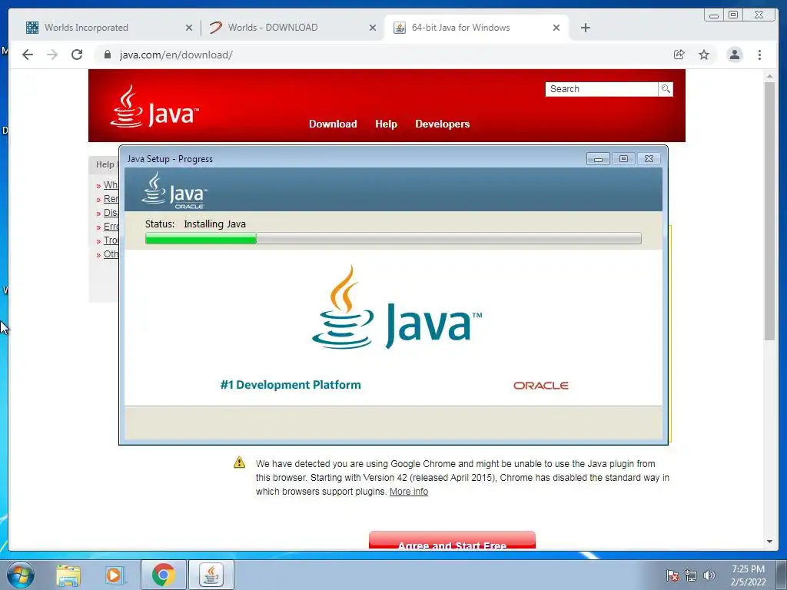787x590 pixels.
Task: Click the page vertical scrollbar thumb
Action: [769, 210]
